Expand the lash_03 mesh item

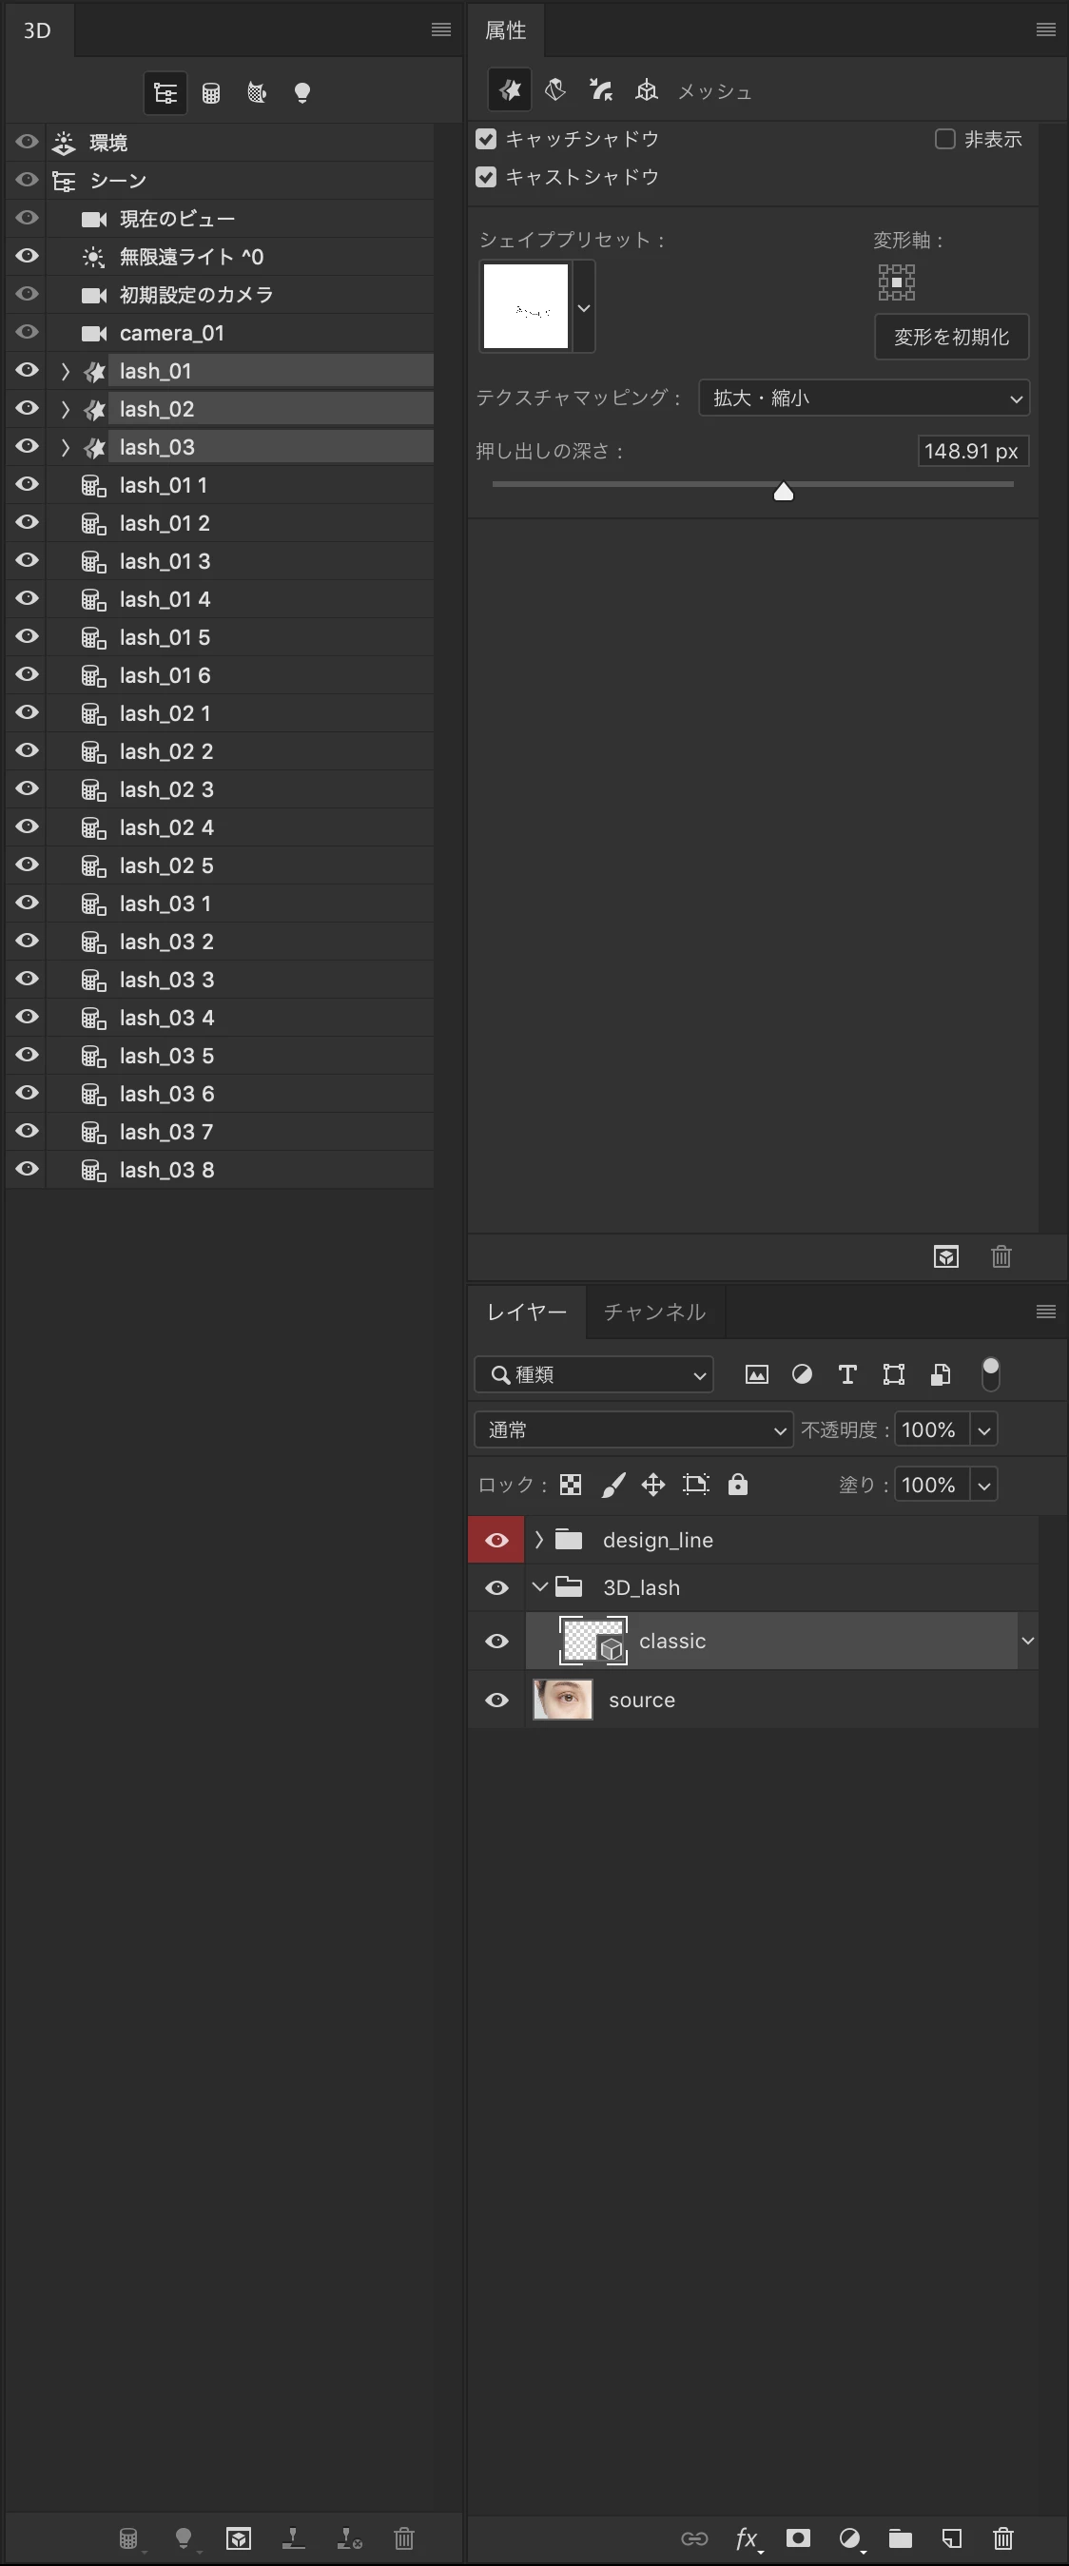[66, 447]
